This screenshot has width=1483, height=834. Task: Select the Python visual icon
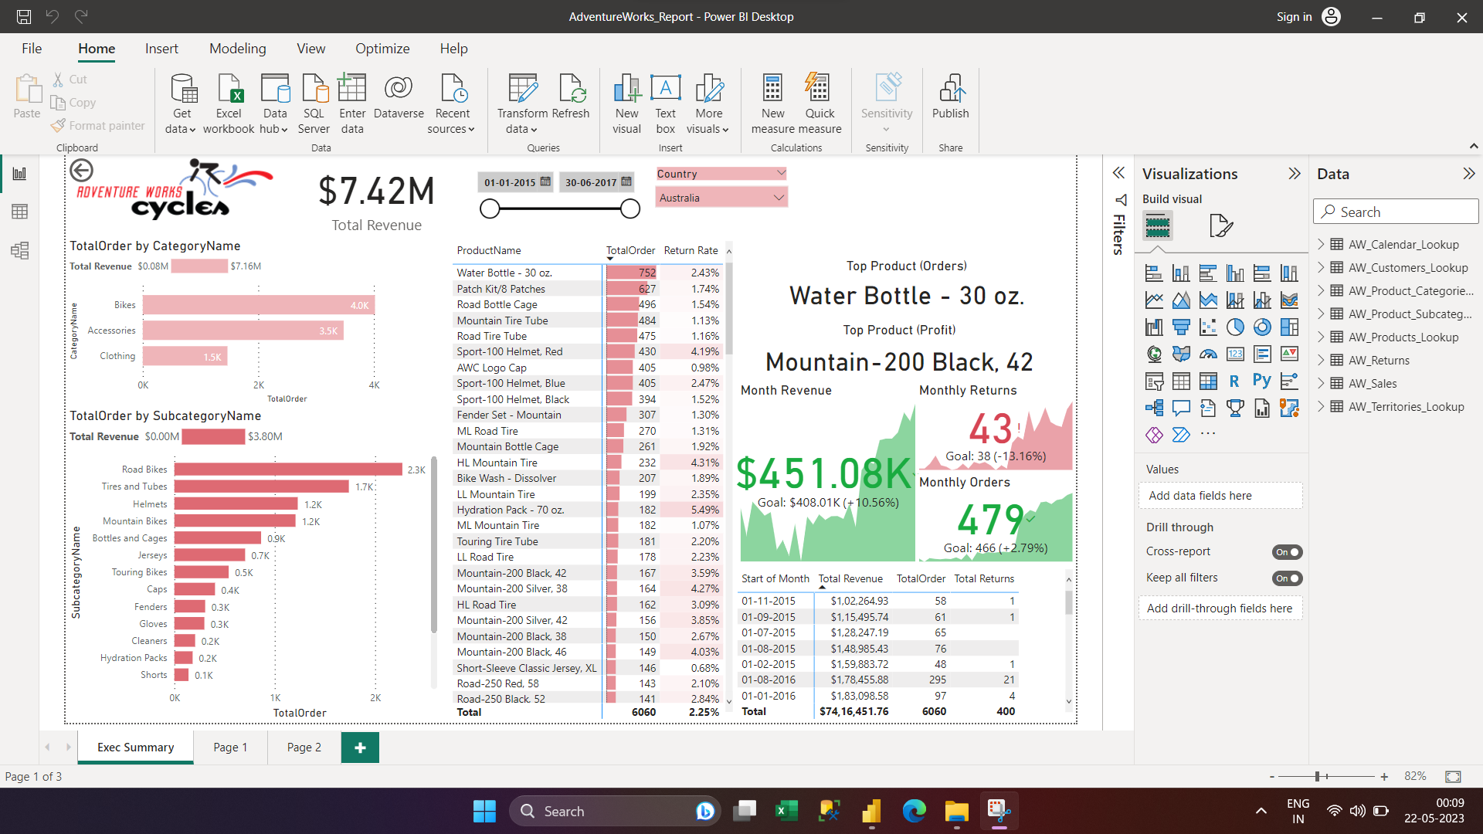[1261, 381]
